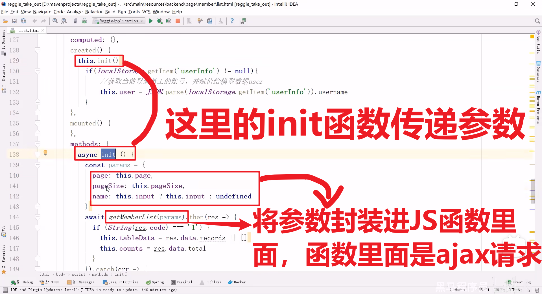Click the 'script' breadcrumb
The image size is (542, 294).
[x=78, y=275]
